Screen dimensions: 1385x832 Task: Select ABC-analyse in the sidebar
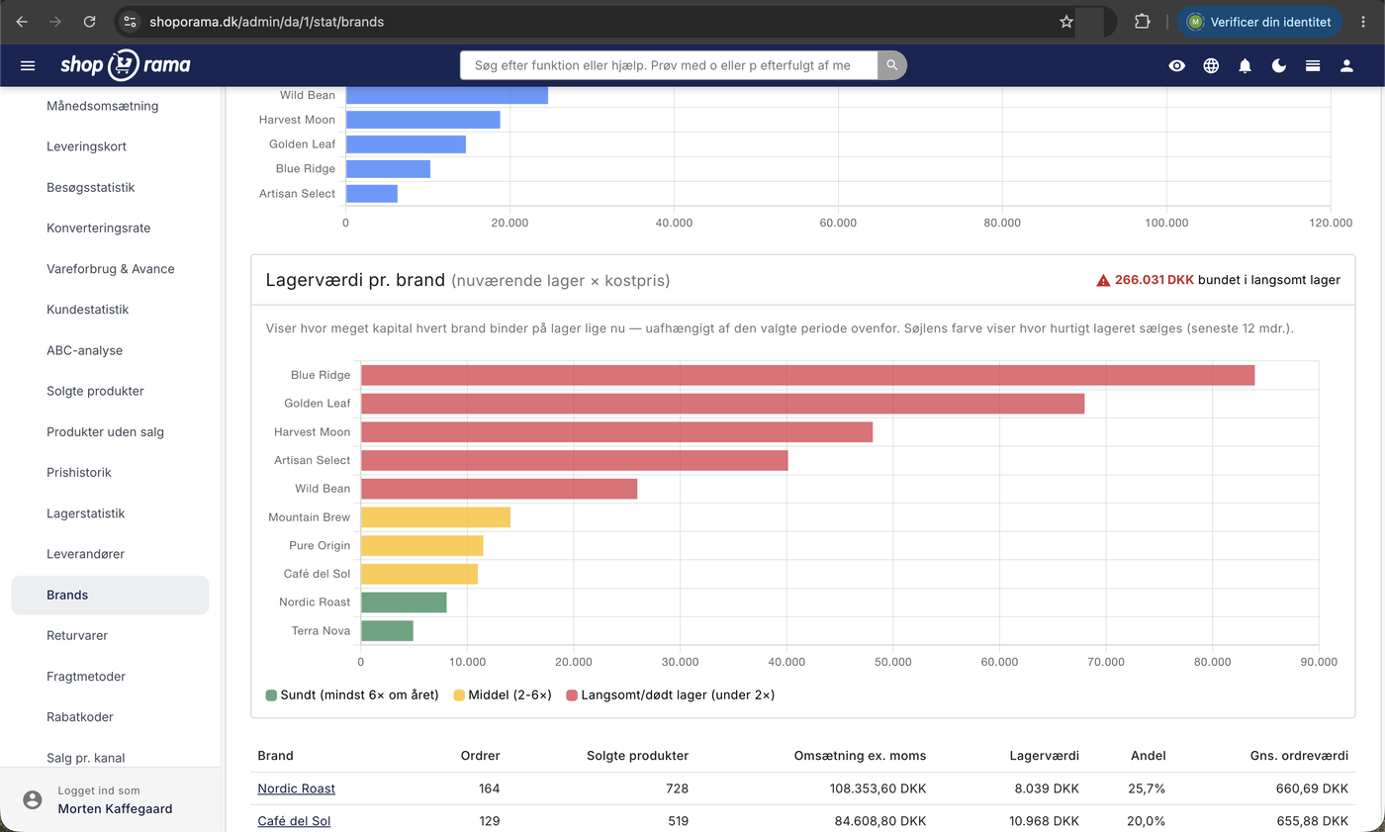click(85, 350)
